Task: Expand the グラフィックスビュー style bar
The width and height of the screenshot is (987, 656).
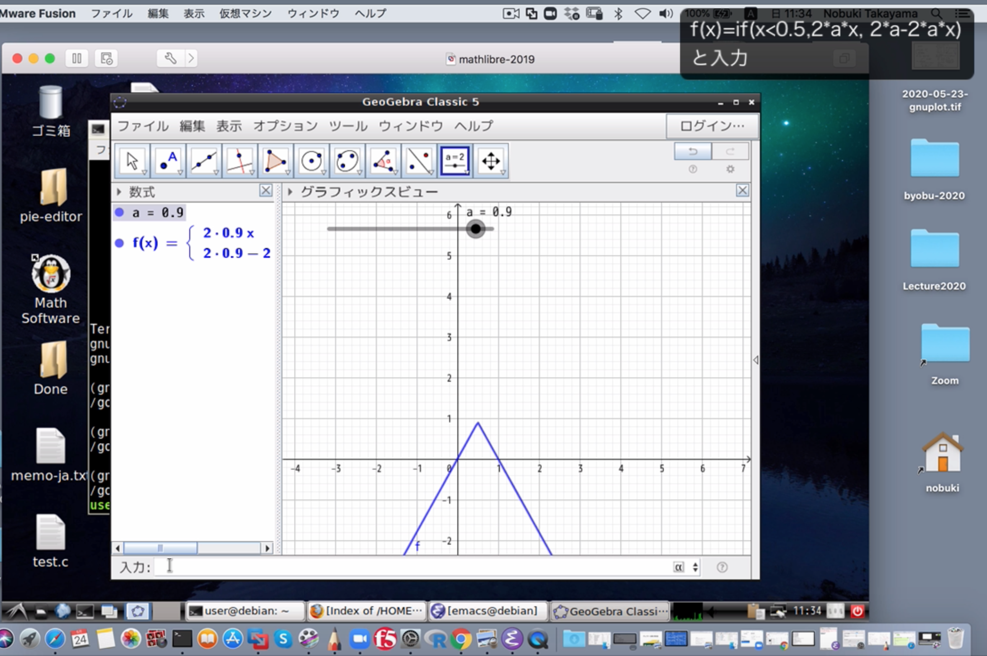Action: [290, 192]
